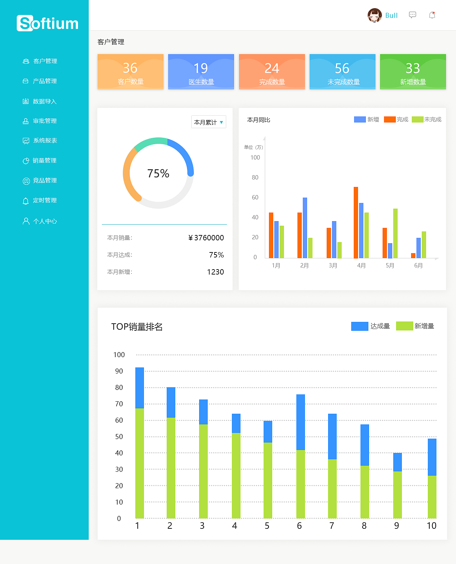The width and height of the screenshot is (456, 564).
Task: Toggle the 新增 blue legend swatch
Action: (360, 120)
